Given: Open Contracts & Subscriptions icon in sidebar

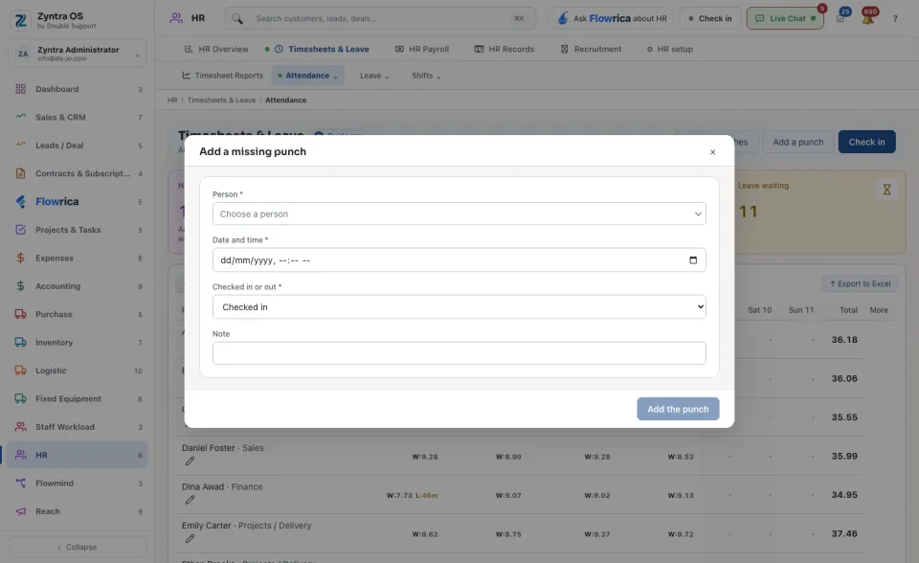Looking at the screenshot, I should click(x=20, y=173).
